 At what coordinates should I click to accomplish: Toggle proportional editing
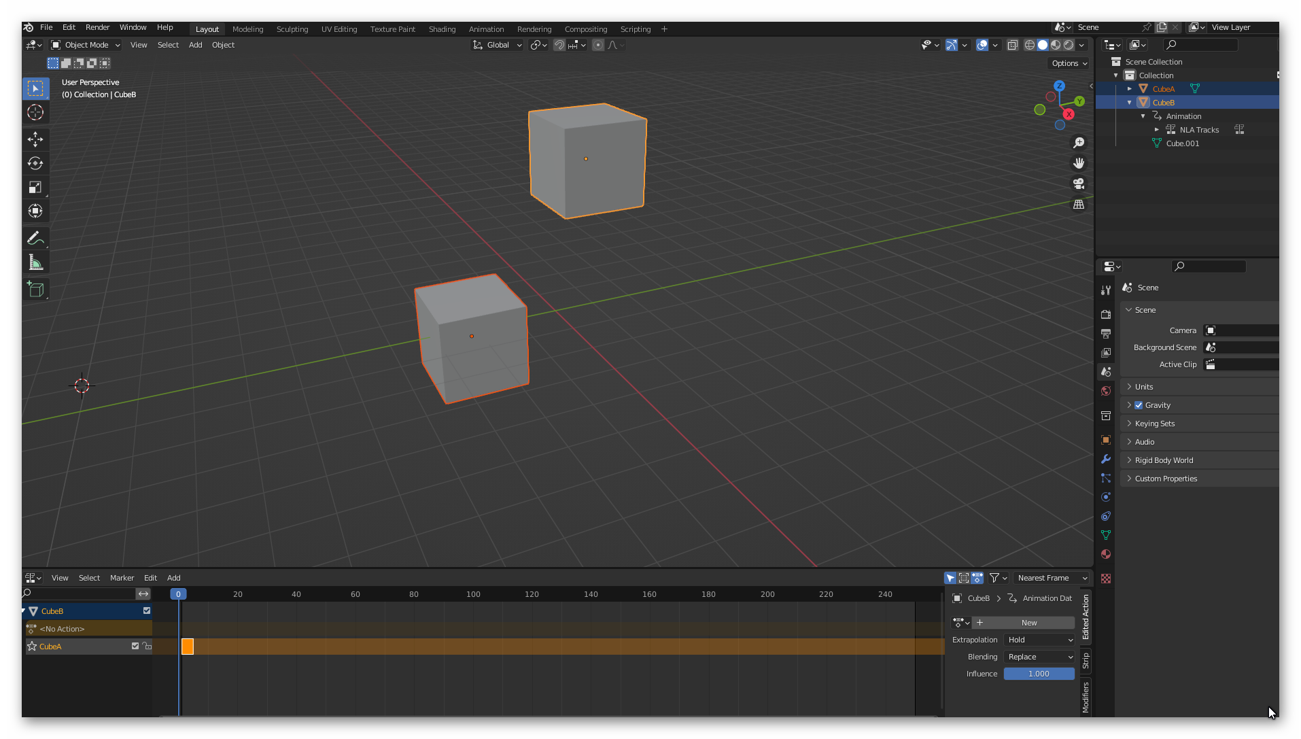(x=598, y=45)
